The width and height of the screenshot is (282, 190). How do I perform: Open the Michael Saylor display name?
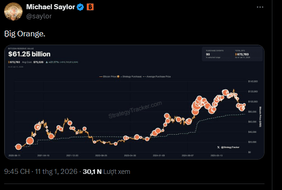click(x=51, y=7)
